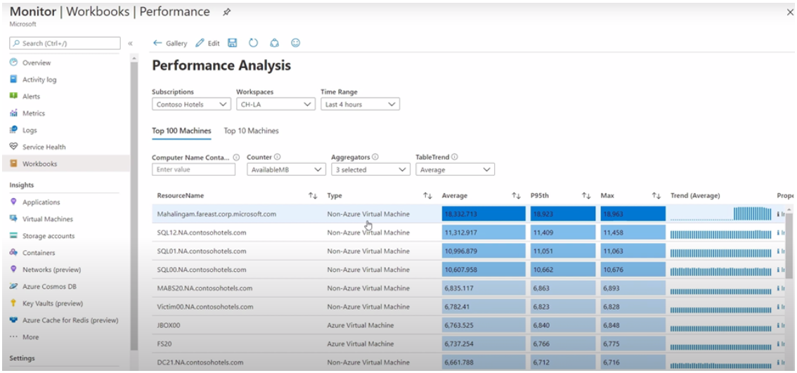Open Metrics in sidebar
Screen dimensions: 797x373
click(34, 113)
